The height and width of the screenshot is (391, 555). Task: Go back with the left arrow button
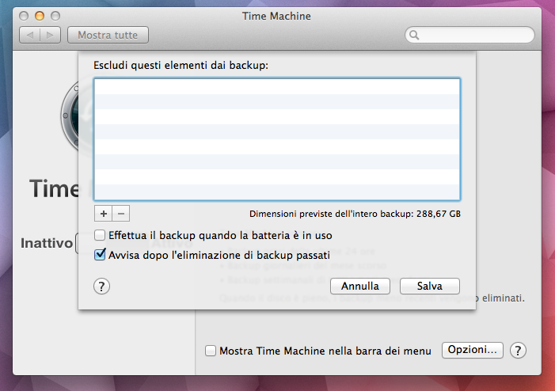tap(30, 35)
